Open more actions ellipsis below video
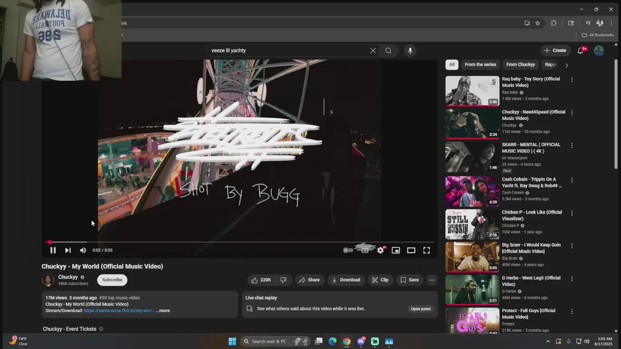 coord(432,280)
